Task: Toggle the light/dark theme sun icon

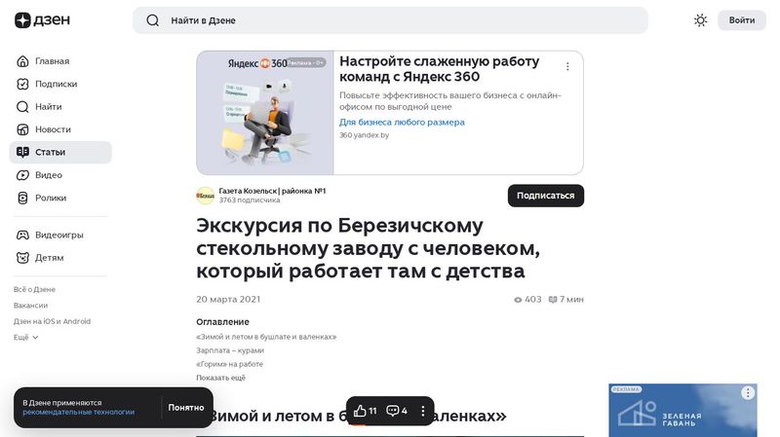Action: pyautogui.click(x=700, y=20)
